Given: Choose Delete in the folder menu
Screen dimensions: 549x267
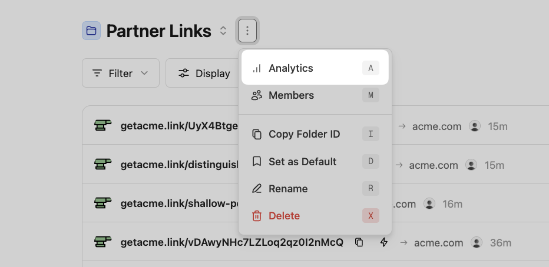Looking at the screenshot, I should click(315, 216).
